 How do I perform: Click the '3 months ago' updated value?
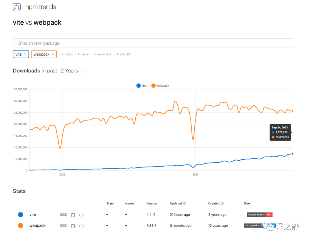[x=181, y=226]
